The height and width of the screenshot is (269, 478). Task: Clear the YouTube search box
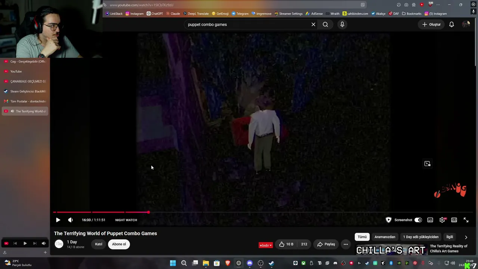pyautogui.click(x=313, y=24)
